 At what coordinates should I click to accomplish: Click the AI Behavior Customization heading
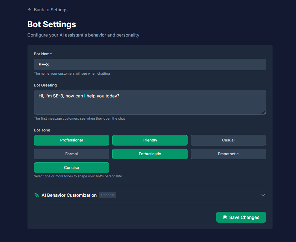click(69, 195)
